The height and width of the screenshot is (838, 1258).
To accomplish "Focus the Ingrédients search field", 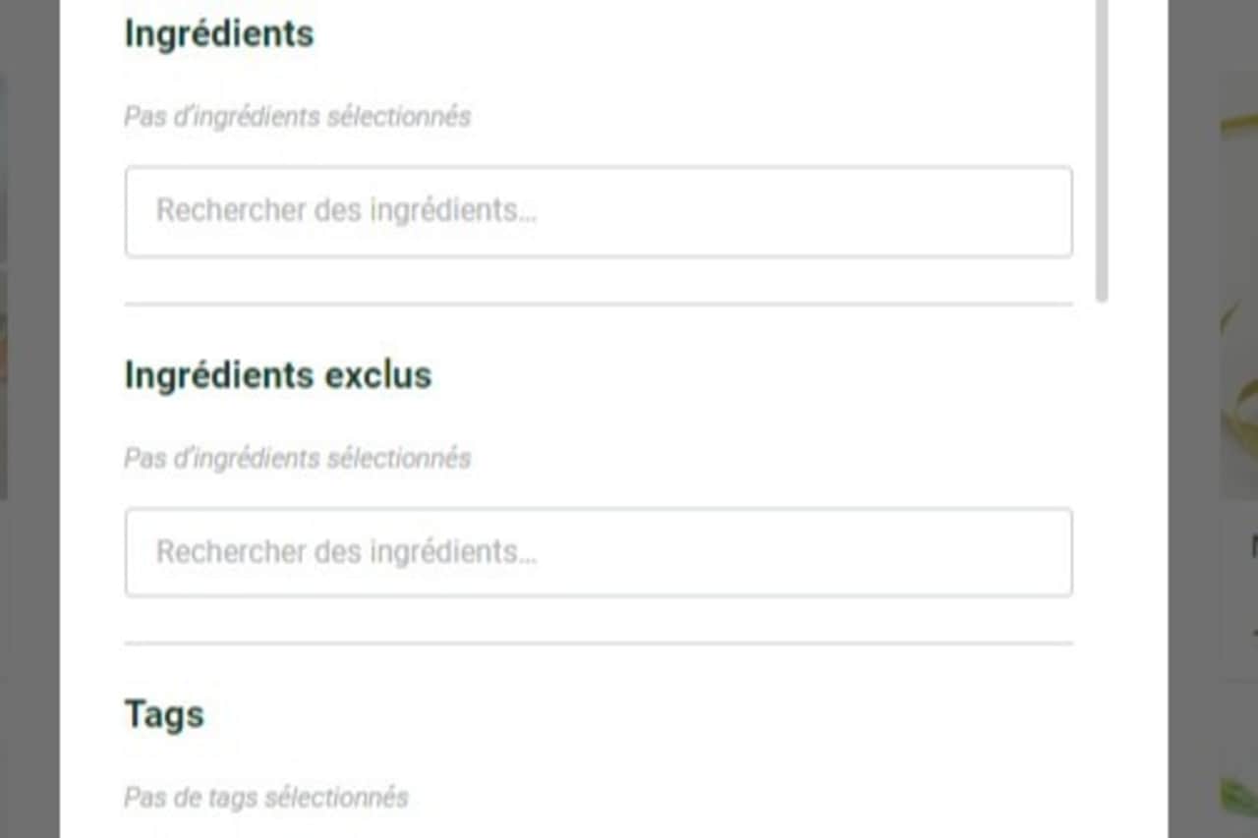I will pos(598,211).
